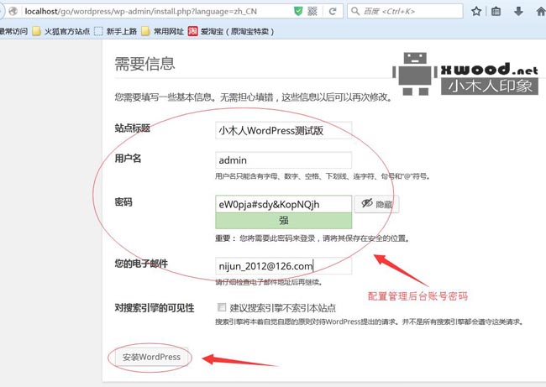The image size is (546, 387).
Task: Bookmark this page with star icon
Action: tap(476, 12)
